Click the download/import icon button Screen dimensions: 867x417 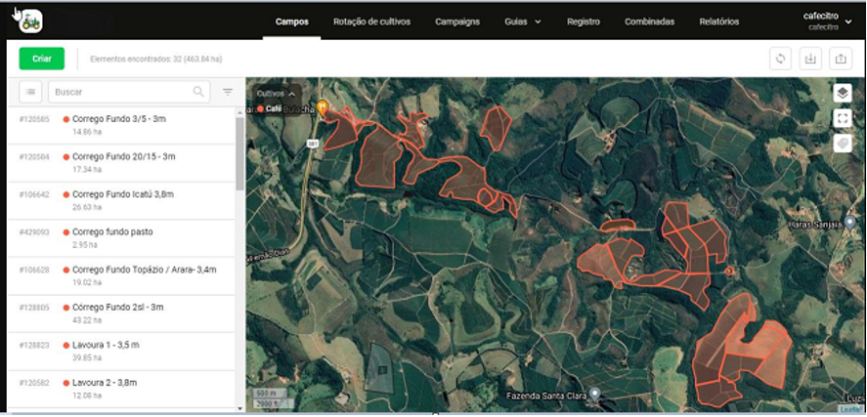(x=810, y=59)
